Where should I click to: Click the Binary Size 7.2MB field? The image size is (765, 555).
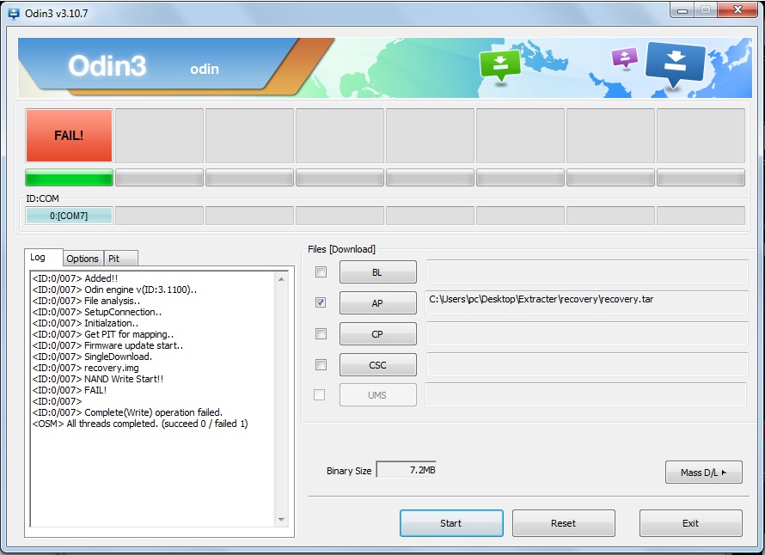(x=407, y=470)
